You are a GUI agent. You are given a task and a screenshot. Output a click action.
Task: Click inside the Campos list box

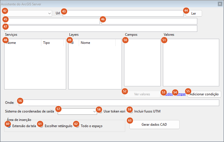click(x=142, y=62)
